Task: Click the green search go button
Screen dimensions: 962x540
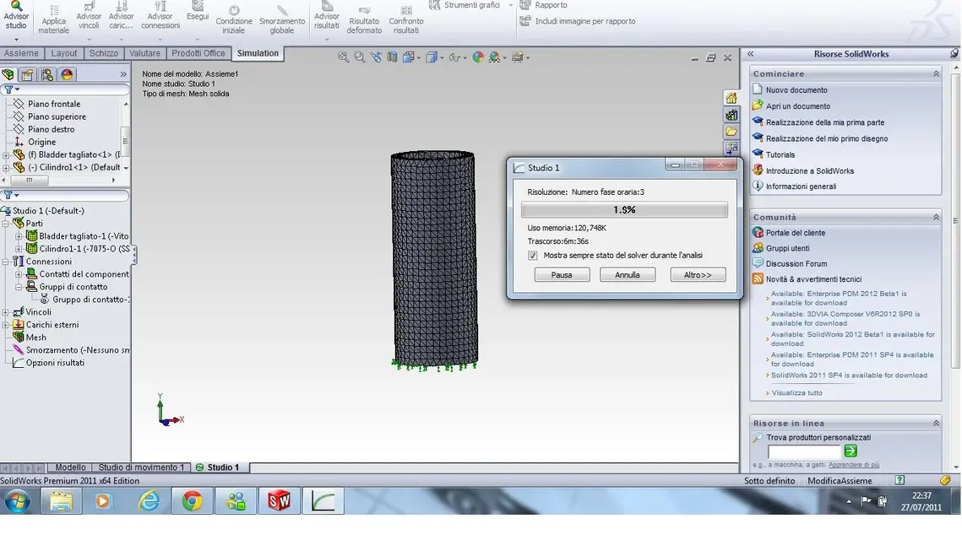Action: (851, 451)
